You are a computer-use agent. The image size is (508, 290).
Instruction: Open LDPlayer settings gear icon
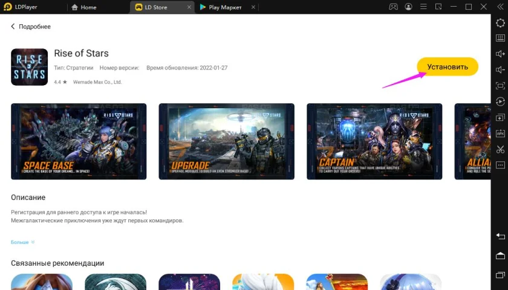click(x=500, y=23)
